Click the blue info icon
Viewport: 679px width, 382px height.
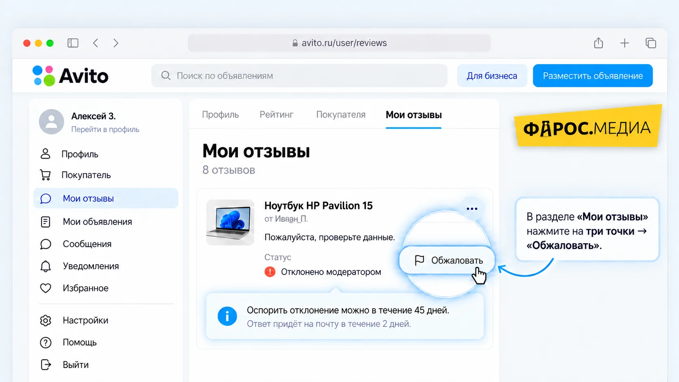coord(227,316)
